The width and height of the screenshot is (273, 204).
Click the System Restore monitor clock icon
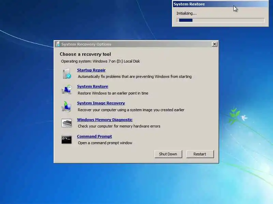coord(67,90)
